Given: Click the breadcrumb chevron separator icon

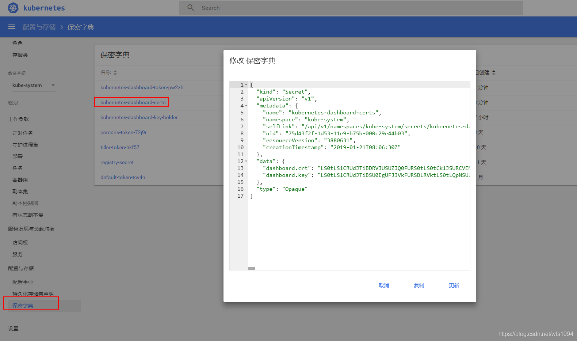Looking at the screenshot, I should 62,27.
